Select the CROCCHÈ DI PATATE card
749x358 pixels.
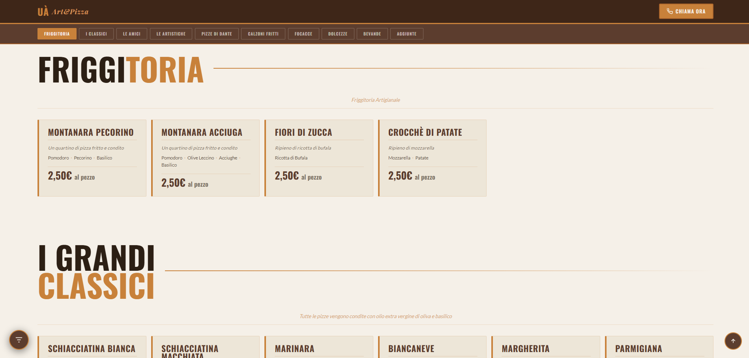click(x=432, y=158)
